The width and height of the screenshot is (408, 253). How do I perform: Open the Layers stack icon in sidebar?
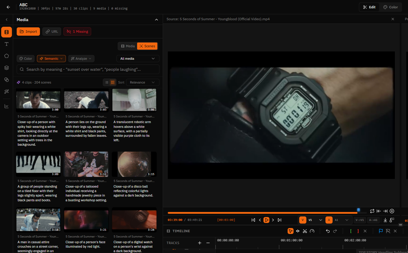tap(7, 68)
